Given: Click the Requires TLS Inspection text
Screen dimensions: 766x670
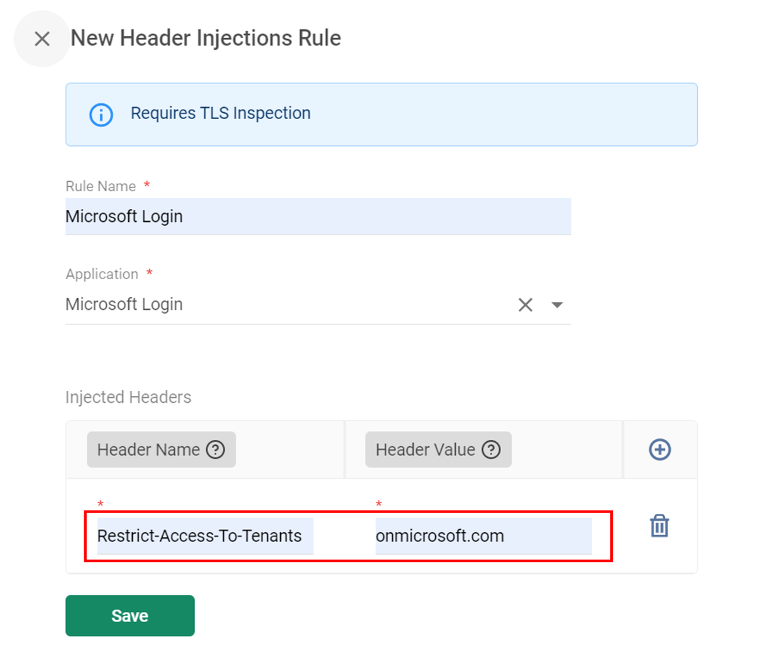Looking at the screenshot, I should pyautogui.click(x=221, y=113).
